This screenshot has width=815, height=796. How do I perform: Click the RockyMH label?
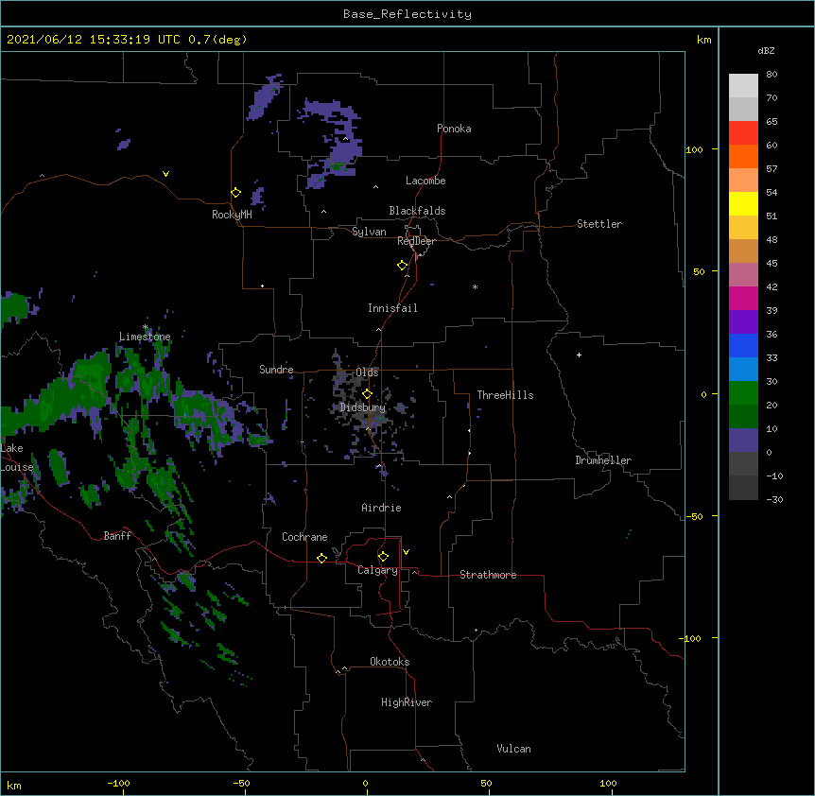[x=232, y=215]
